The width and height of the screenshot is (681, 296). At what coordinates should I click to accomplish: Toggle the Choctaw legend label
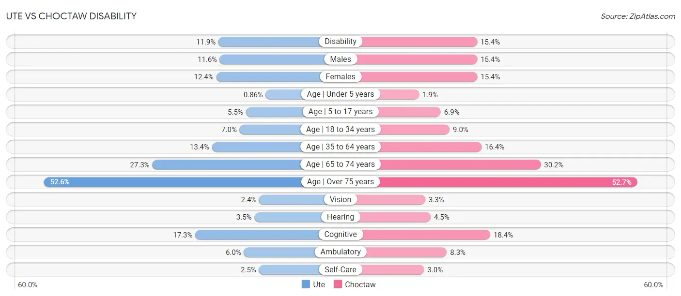point(360,284)
